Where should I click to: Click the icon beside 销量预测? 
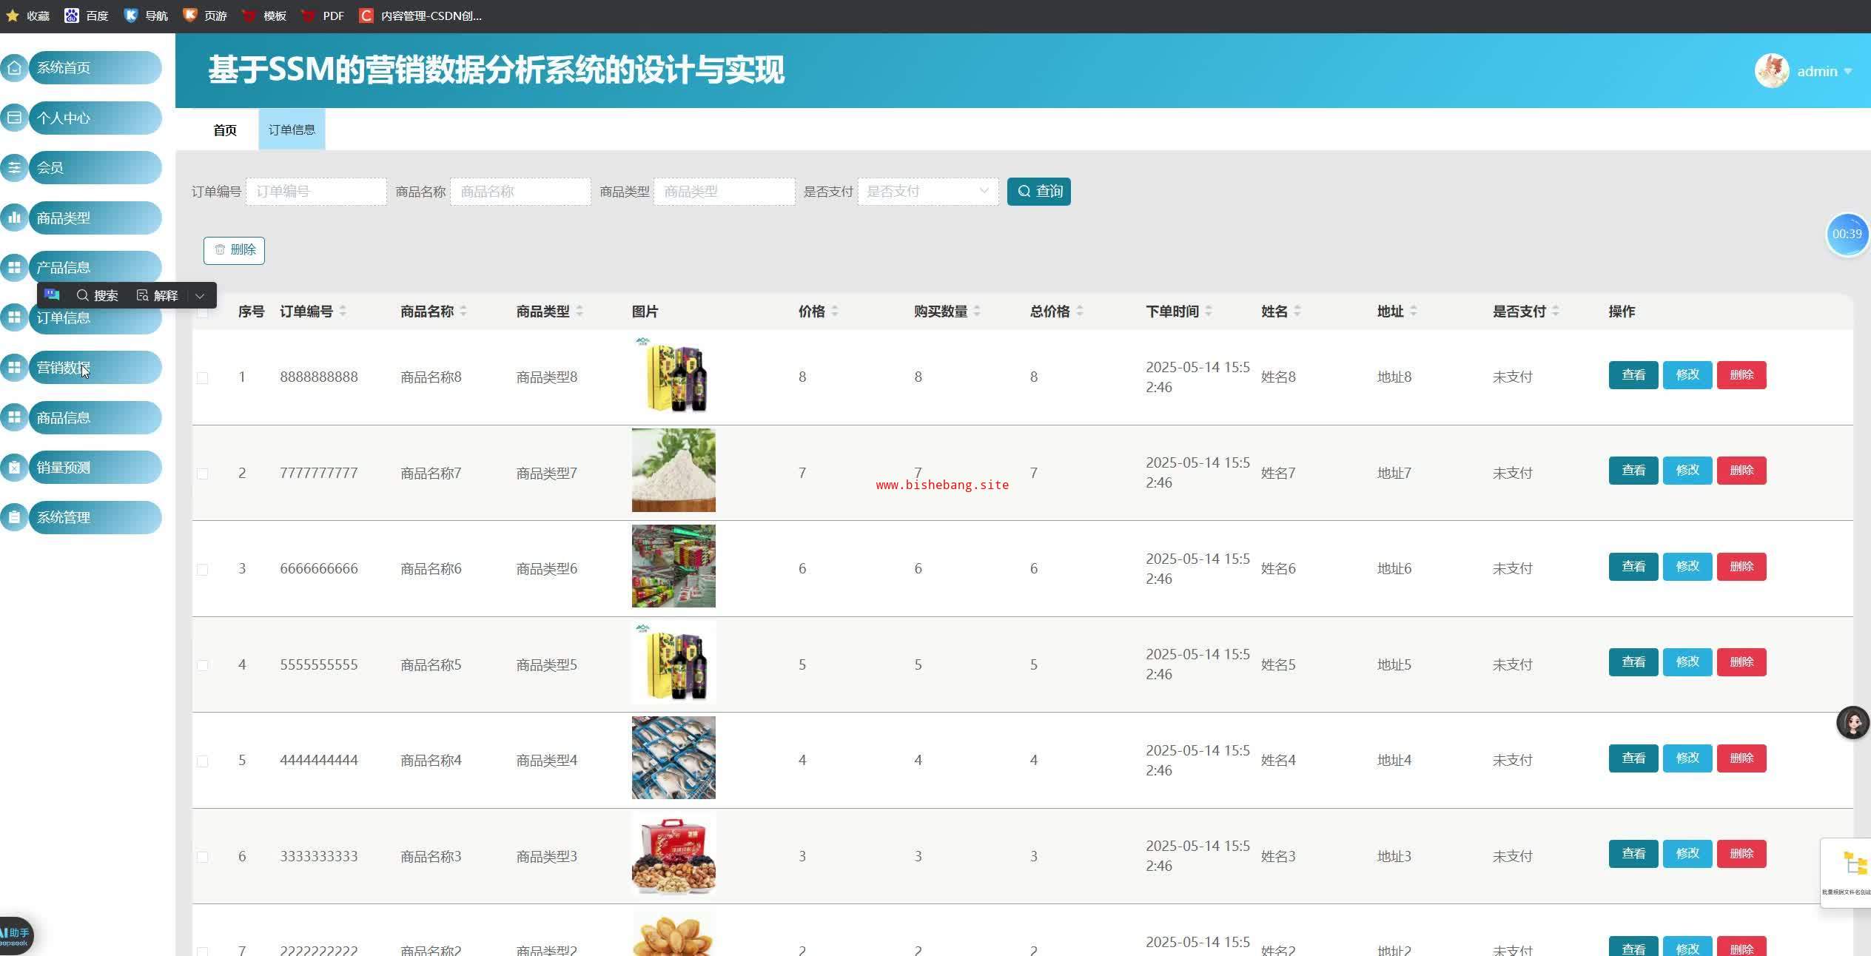click(x=14, y=468)
